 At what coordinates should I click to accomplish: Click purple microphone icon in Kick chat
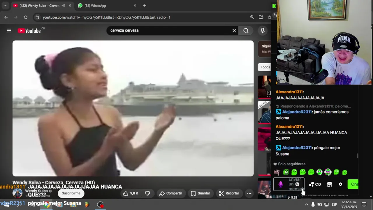281,184
